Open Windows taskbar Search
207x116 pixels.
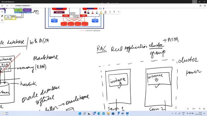point(85,113)
